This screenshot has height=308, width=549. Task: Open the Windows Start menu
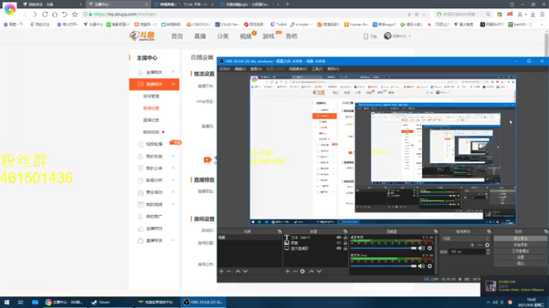(x=6, y=303)
